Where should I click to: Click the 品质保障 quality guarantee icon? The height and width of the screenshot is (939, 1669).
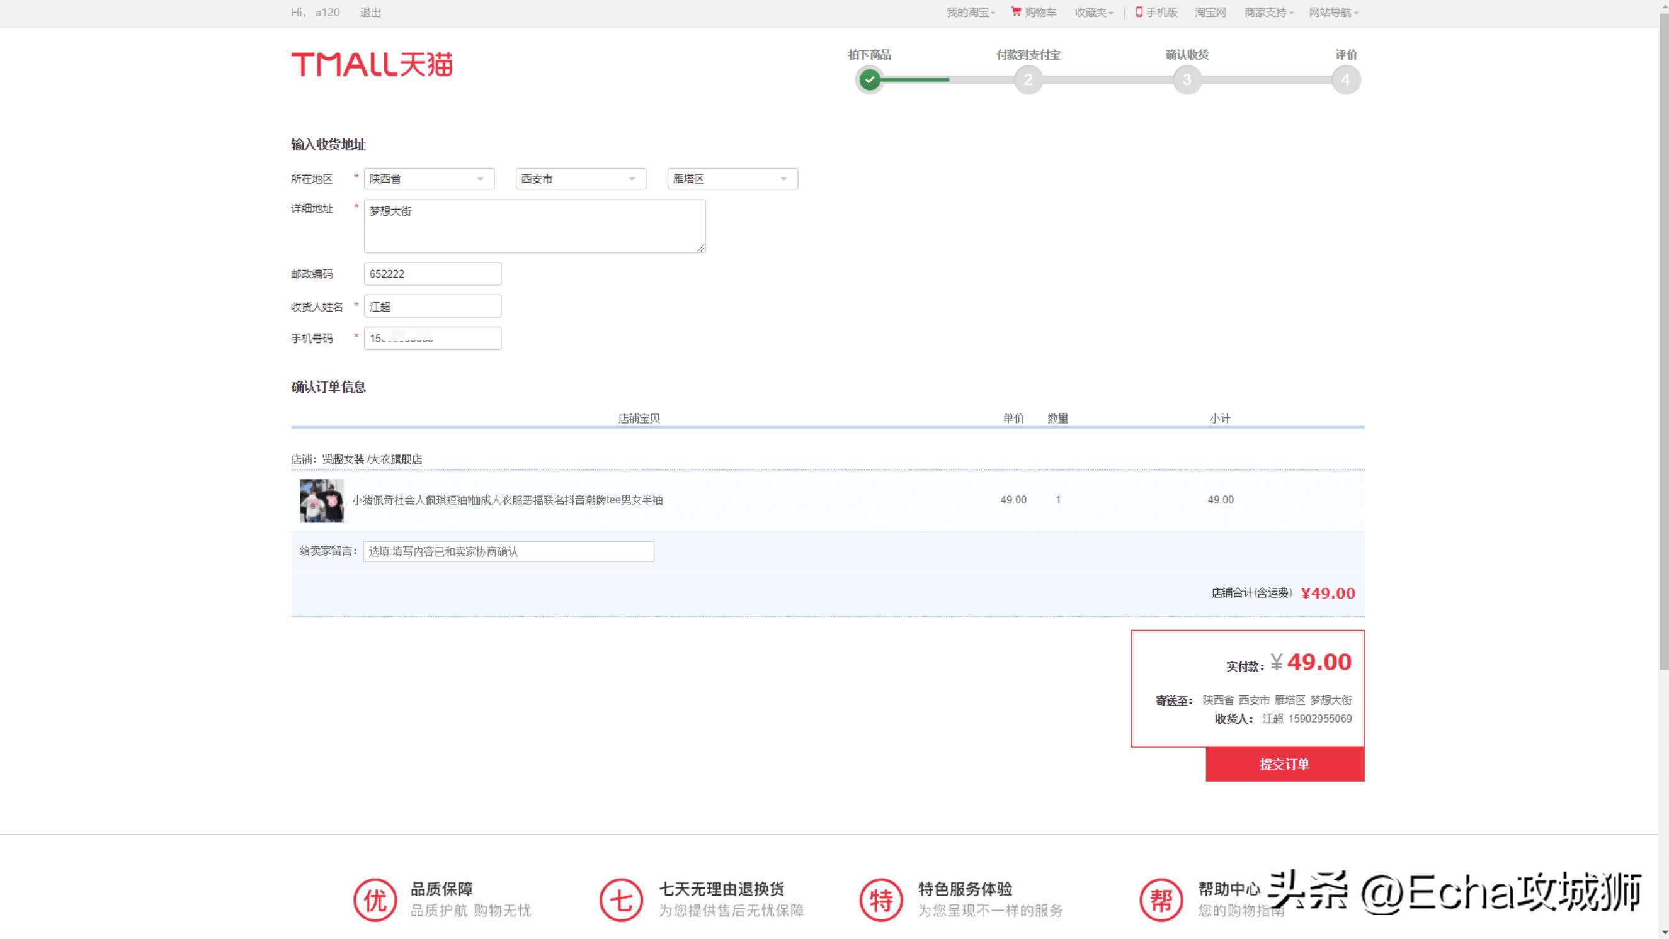[x=375, y=899]
